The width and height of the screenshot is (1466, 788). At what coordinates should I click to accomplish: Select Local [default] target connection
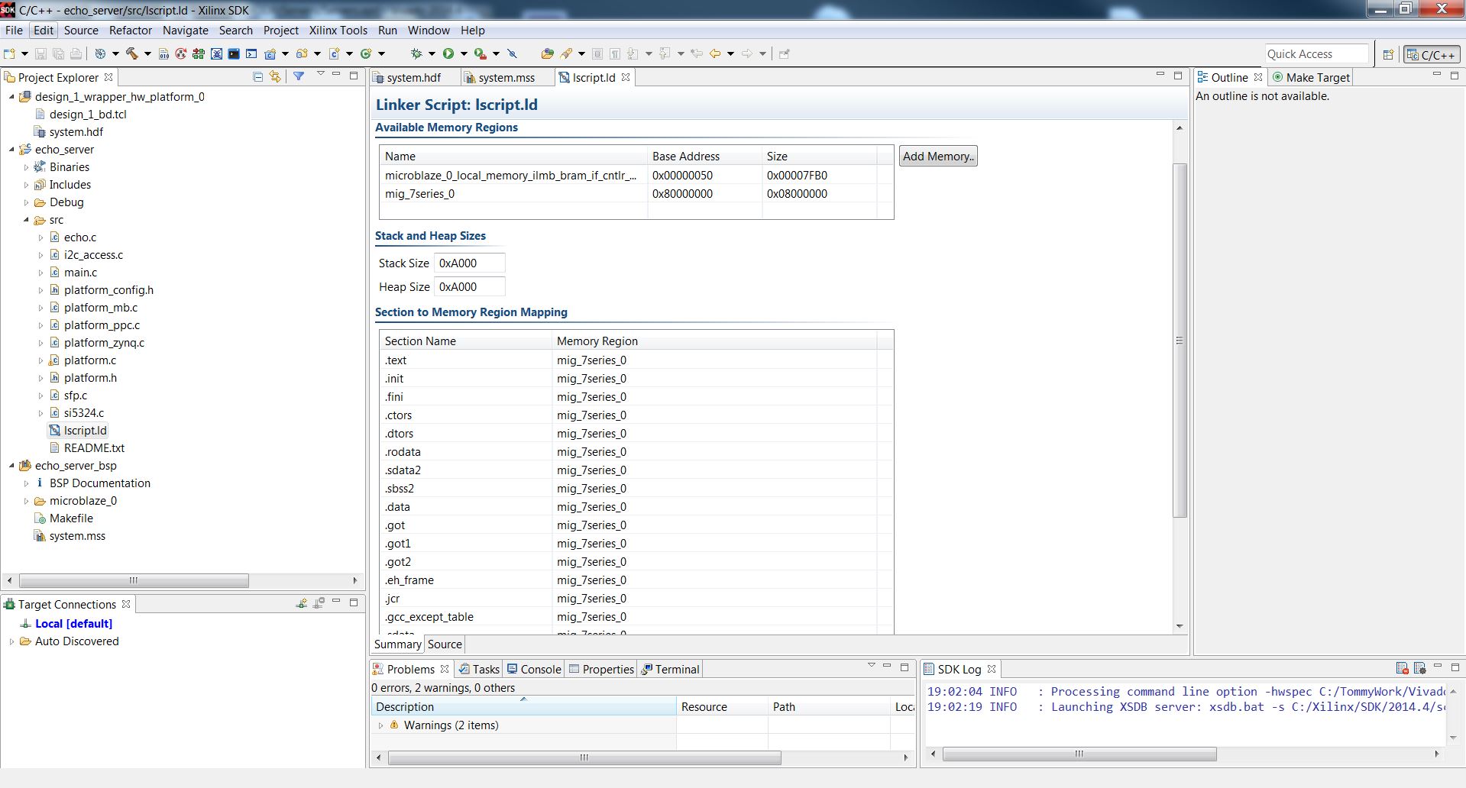[x=73, y=624]
